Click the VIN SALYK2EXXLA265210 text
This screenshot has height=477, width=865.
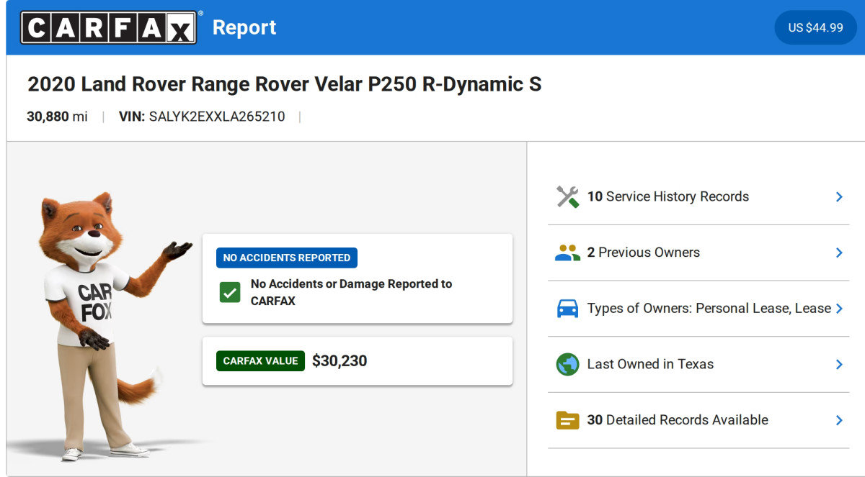pyautogui.click(x=202, y=117)
